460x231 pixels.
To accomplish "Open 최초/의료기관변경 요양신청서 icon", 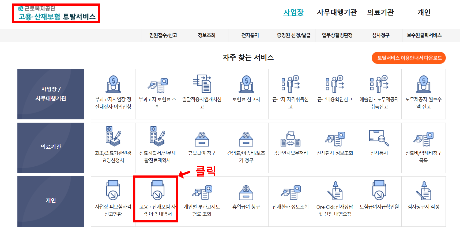I will [x=113, y=136].
